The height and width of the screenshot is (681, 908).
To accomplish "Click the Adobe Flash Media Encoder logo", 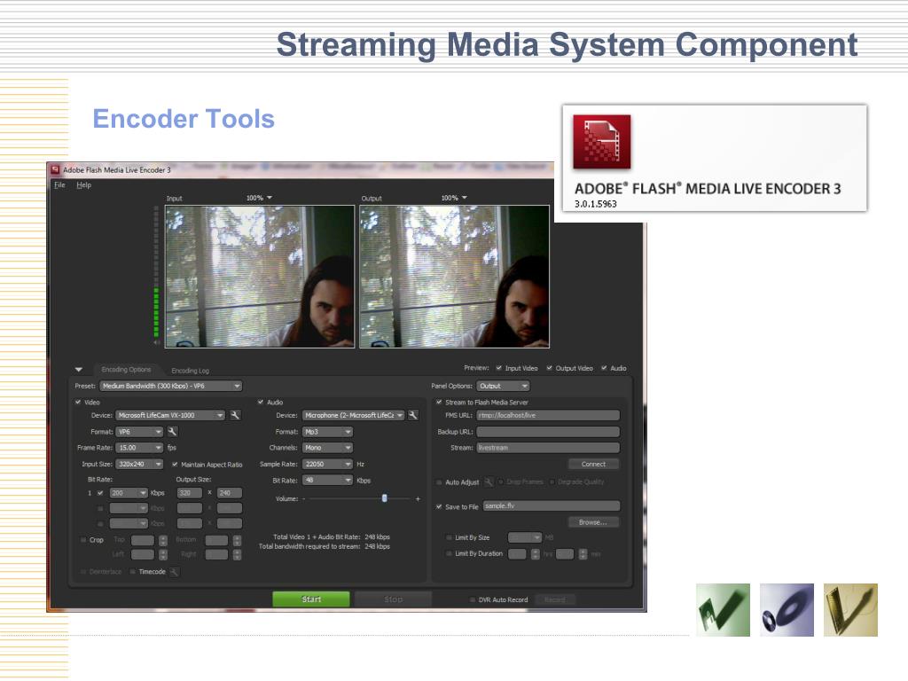I will (x=602, y=142).
